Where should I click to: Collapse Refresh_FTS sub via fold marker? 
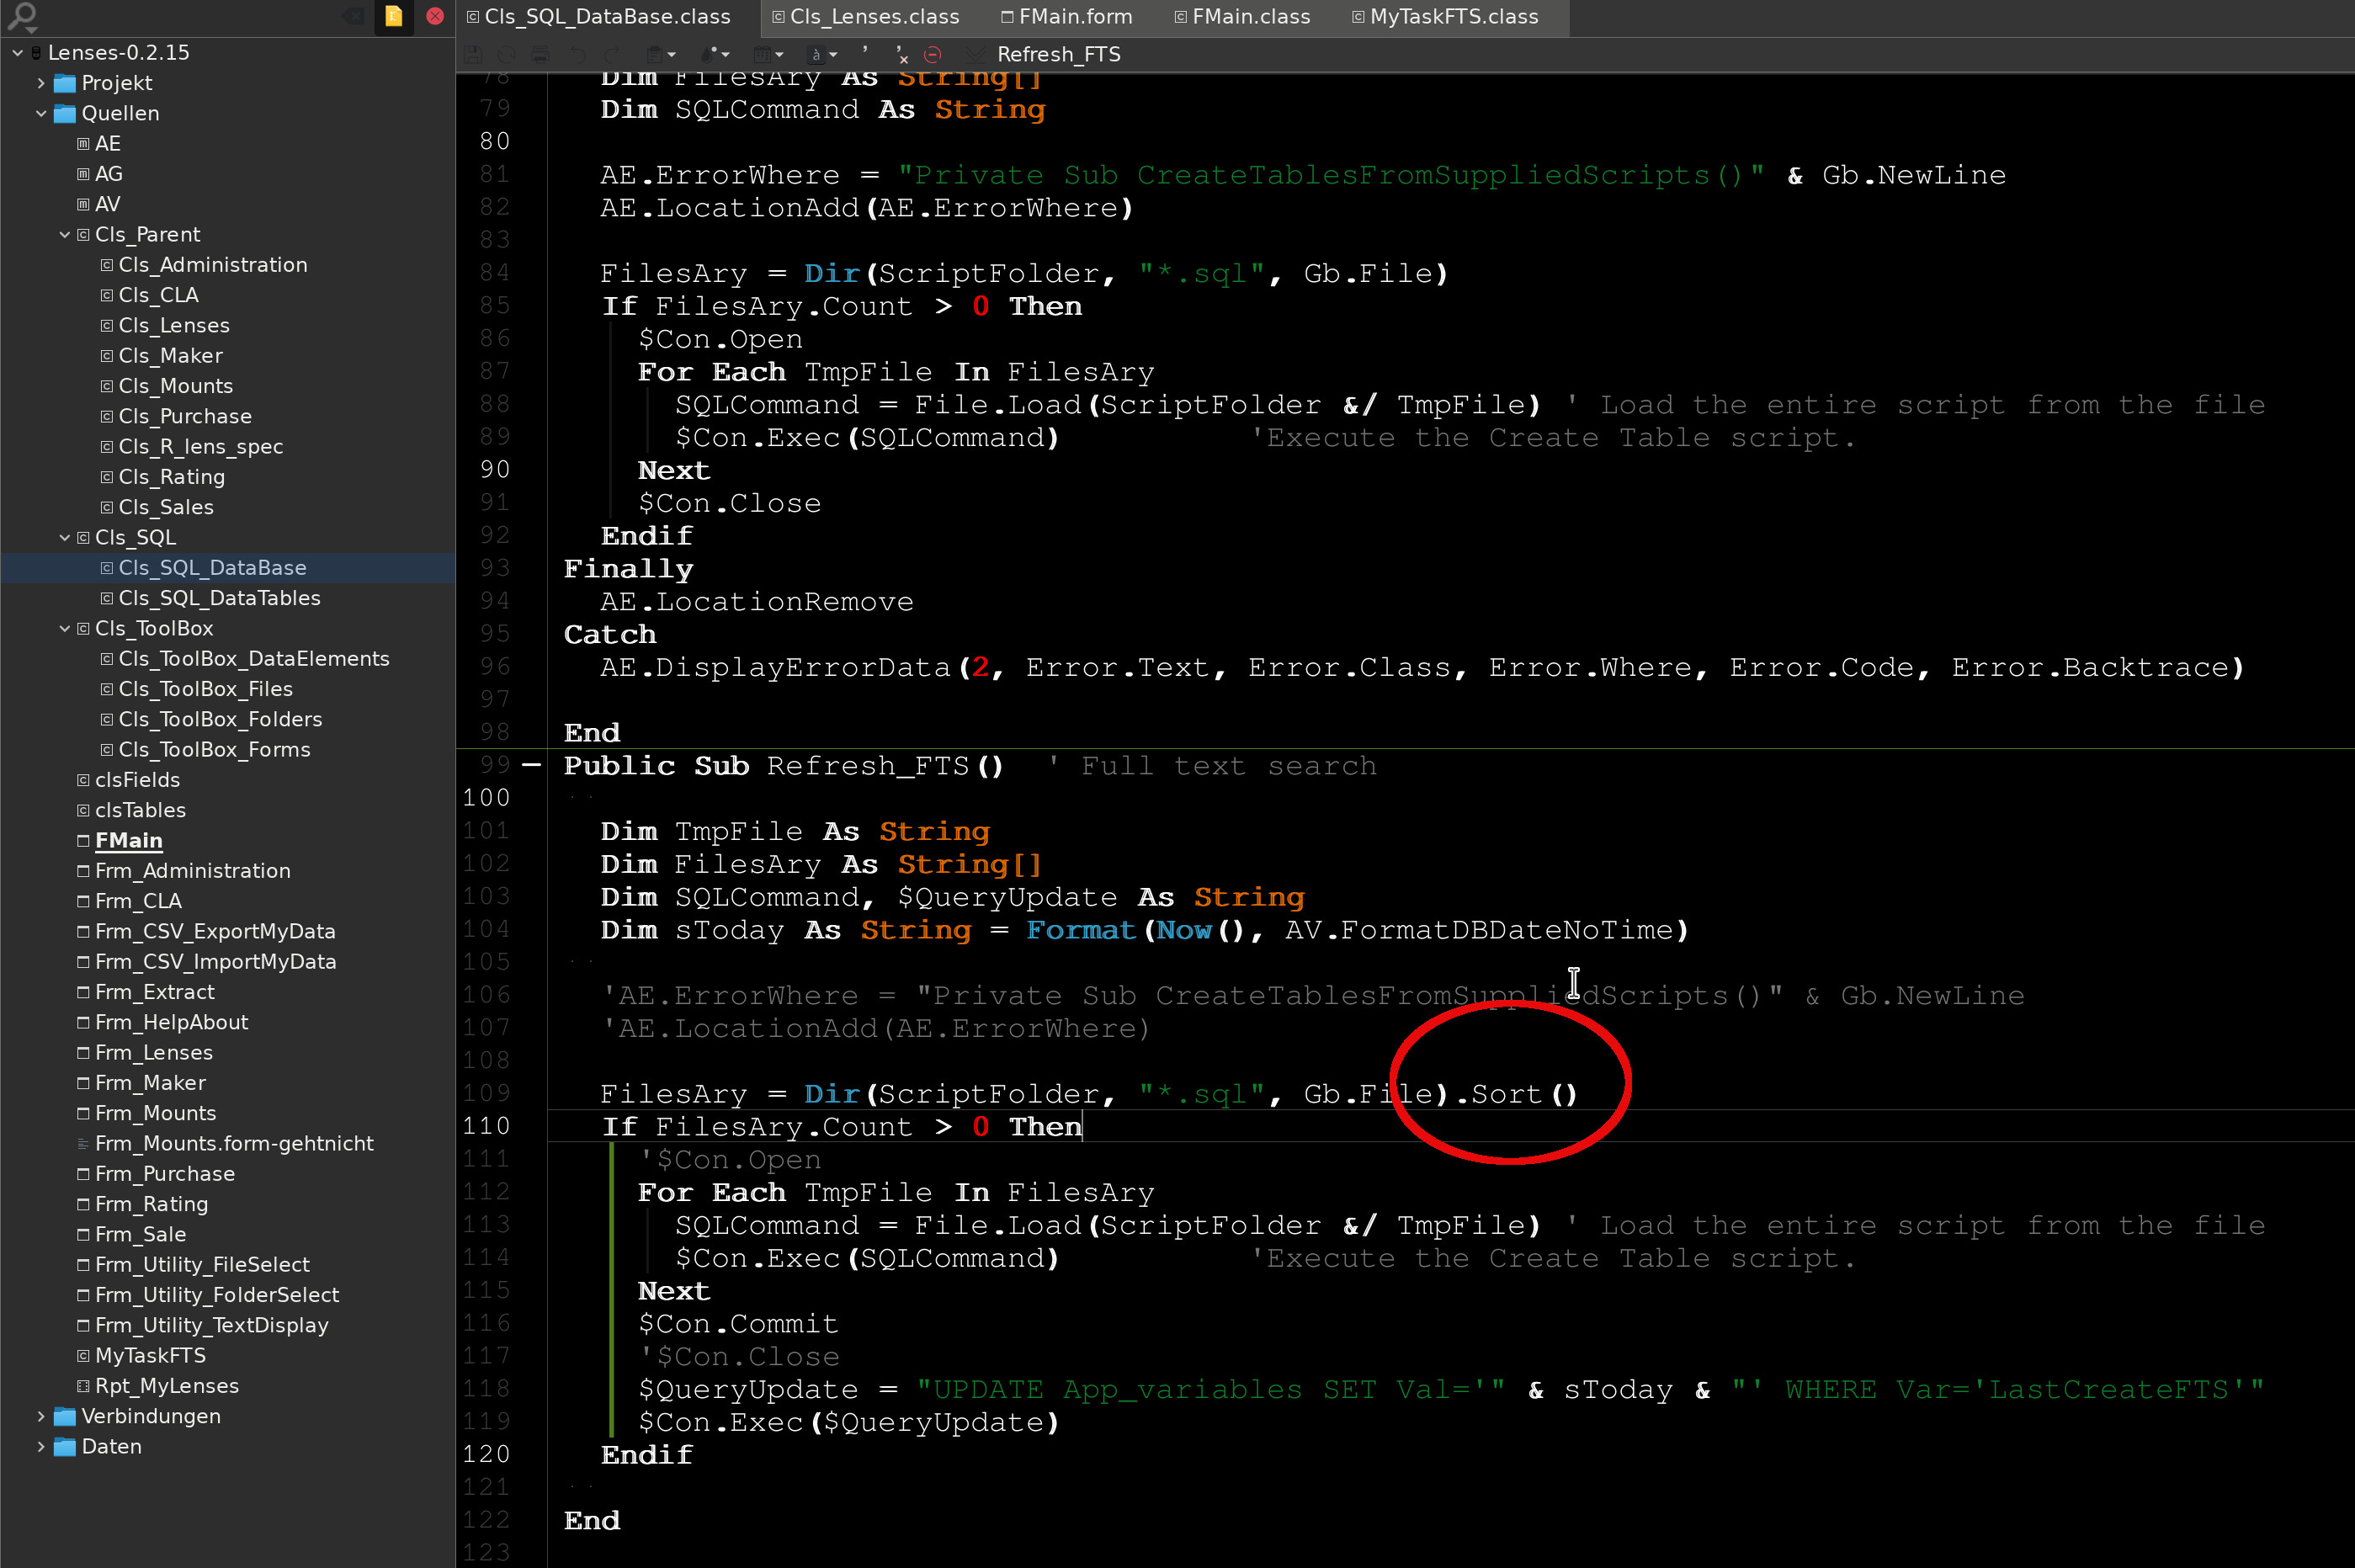click(532, 765)
